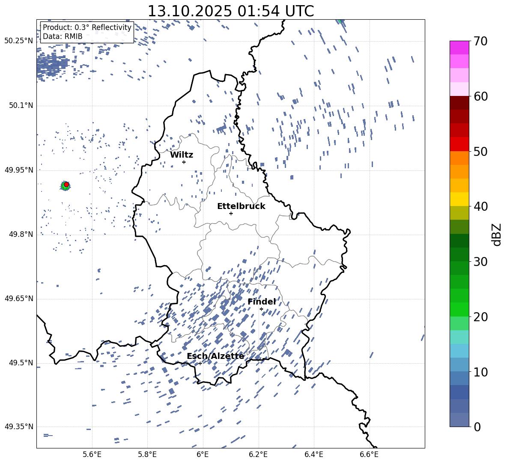Click the Wiltz location cross marker
Viewport: 507px width, 463px height.
pyautogui.click(x=184, y=162)
